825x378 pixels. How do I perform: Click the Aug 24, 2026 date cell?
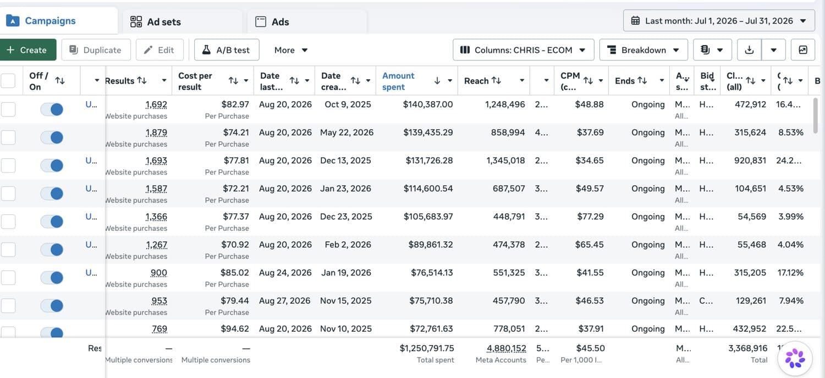pos(285,273)
